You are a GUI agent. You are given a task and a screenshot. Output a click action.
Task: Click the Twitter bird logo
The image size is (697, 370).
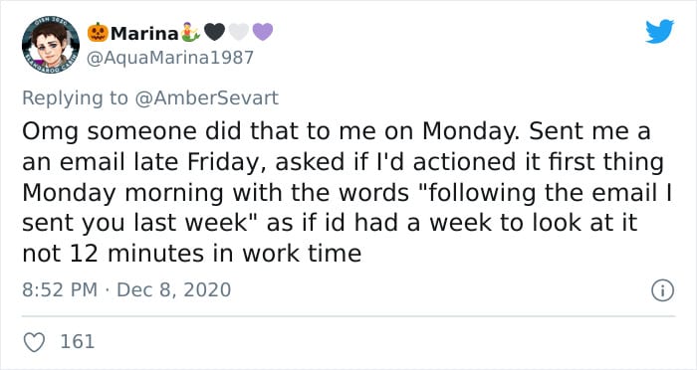click(x=659, y=32)
